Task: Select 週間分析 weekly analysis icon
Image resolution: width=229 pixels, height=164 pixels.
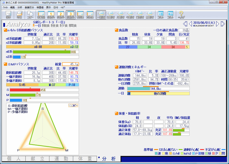Action: (x=111, y=15)
